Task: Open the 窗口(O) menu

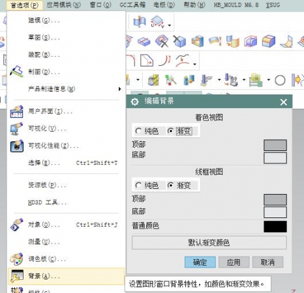Action: coord(100,5)
